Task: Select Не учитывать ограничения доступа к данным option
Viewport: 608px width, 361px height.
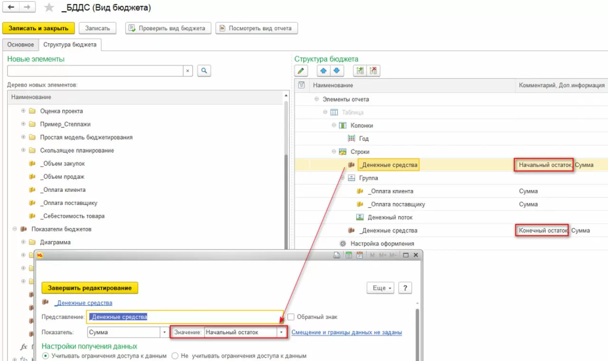Action: pos(174,355)
